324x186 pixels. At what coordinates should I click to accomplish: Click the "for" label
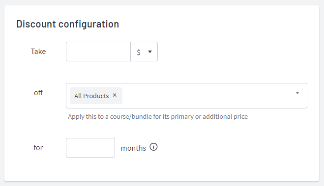(x=38, y=148)
